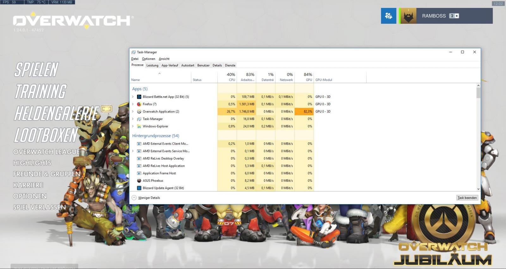Click the sort arrow above Name column

click(x=160, y=73)
